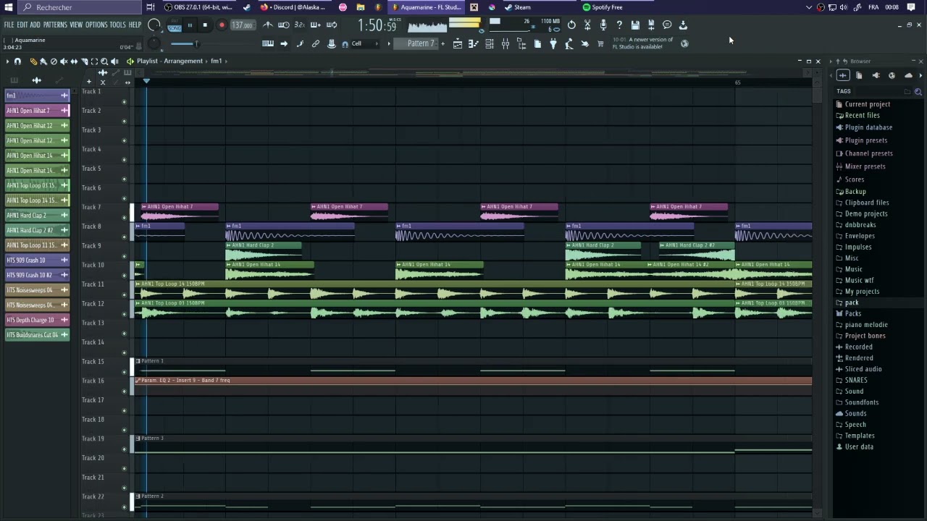
Task: Expand the playlist options menu arrow
Action: point(7,62)
